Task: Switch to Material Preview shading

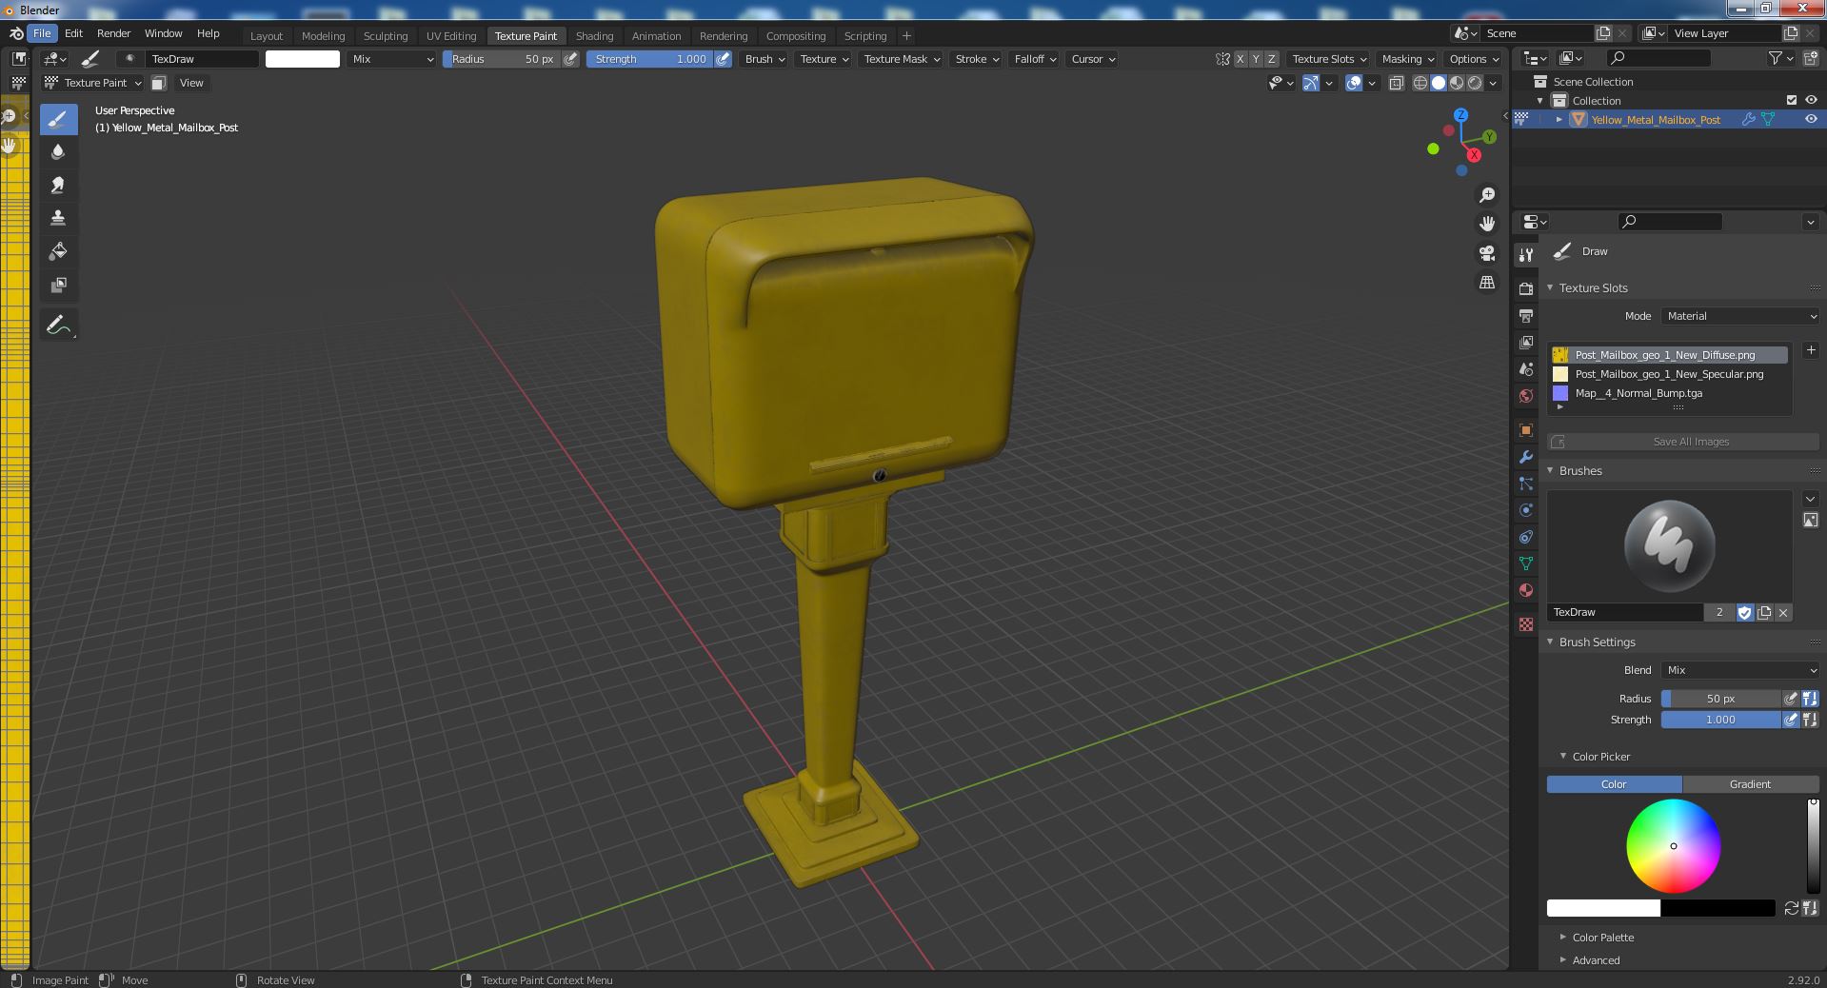Action: pyautogui.click(x=1457, y=83)
